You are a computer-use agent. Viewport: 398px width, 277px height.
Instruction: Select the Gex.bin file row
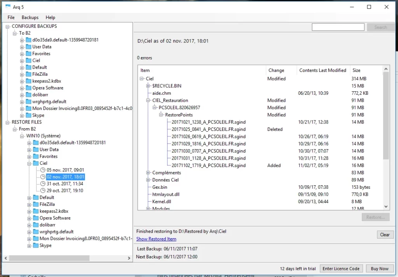point(160,187)
